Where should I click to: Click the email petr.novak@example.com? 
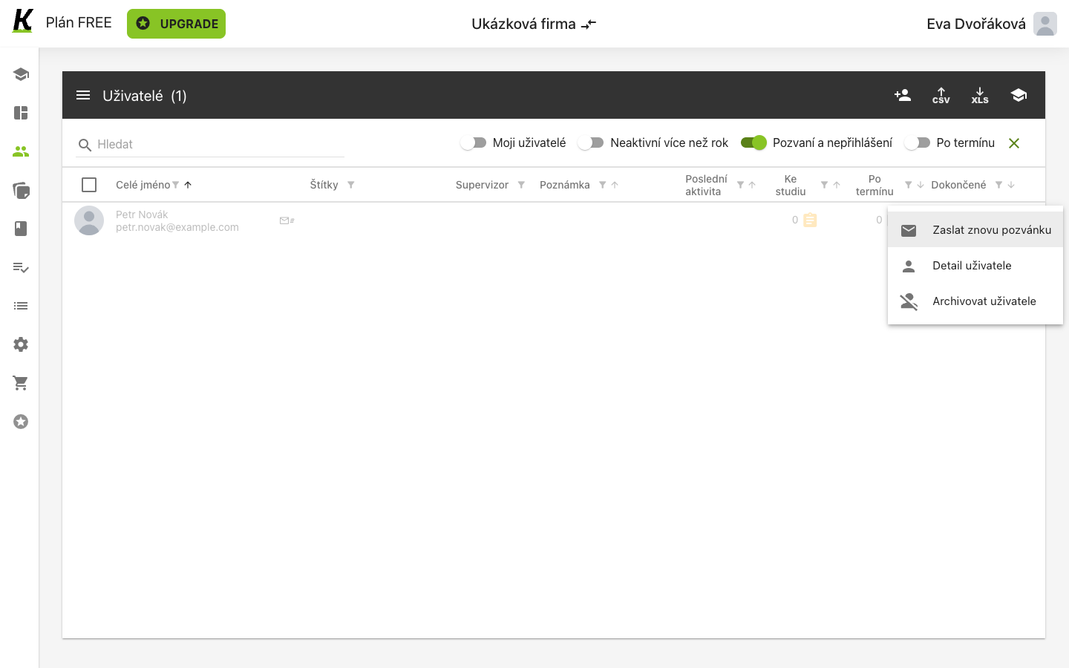pos(177,227)
